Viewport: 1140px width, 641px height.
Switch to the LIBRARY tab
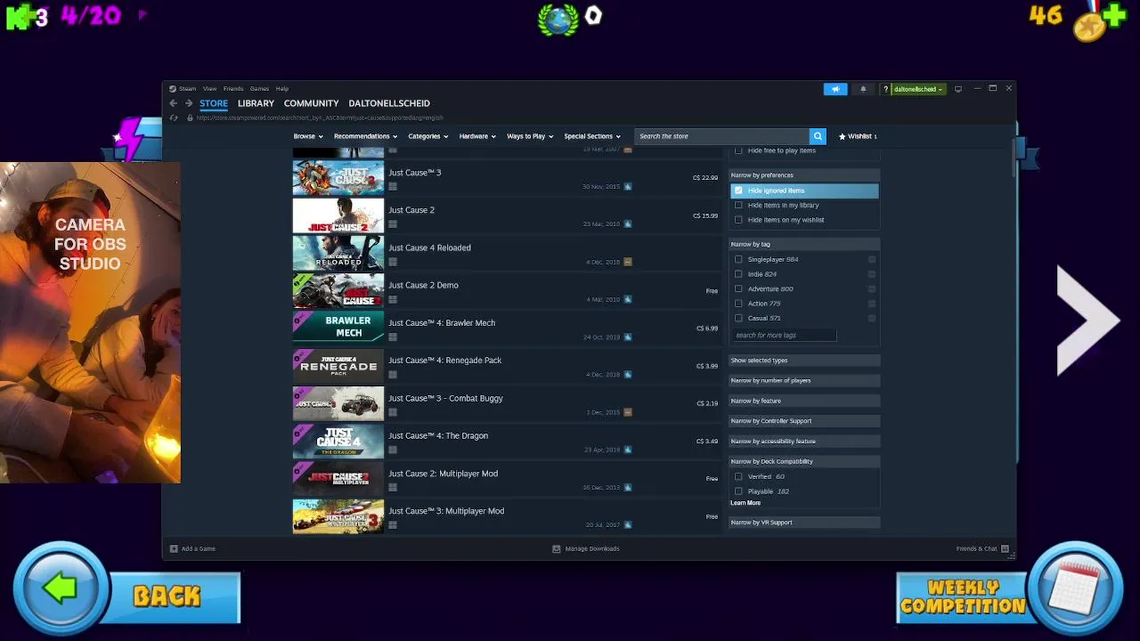pyautogui.click(x=256, y=103)
